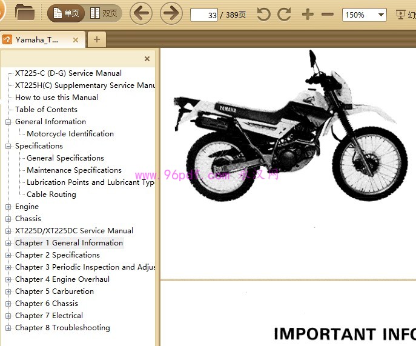
Task: Open a new tab with plus button
Action: (x=97, y=39)
